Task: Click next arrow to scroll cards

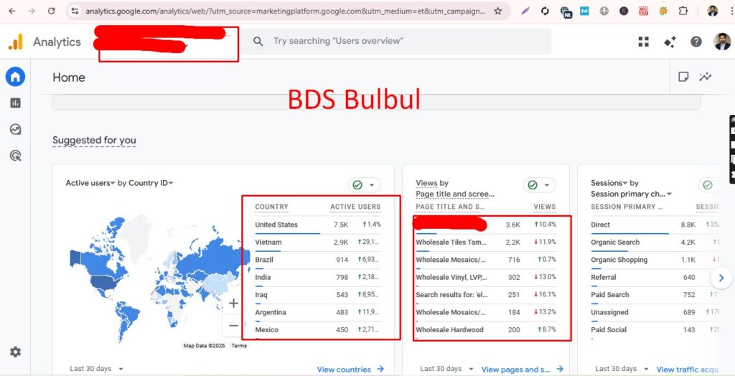Action: [x=721, y=278]
